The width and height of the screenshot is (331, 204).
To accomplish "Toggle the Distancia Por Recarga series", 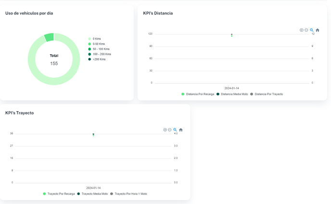I will pyautogui.click(x=200, y=94).
